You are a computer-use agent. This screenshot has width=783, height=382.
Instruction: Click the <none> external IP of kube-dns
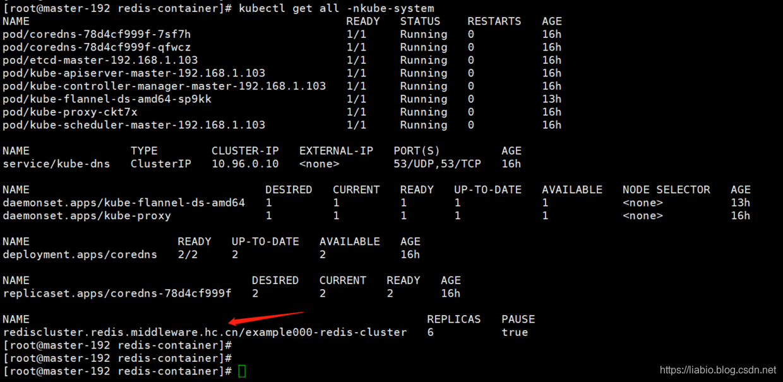coord(319,164)
